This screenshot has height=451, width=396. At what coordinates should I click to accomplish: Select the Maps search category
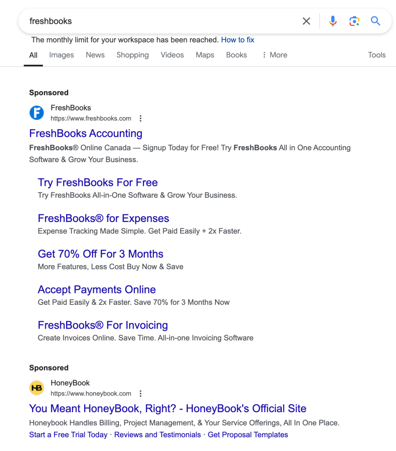click(x=204, y=55)
